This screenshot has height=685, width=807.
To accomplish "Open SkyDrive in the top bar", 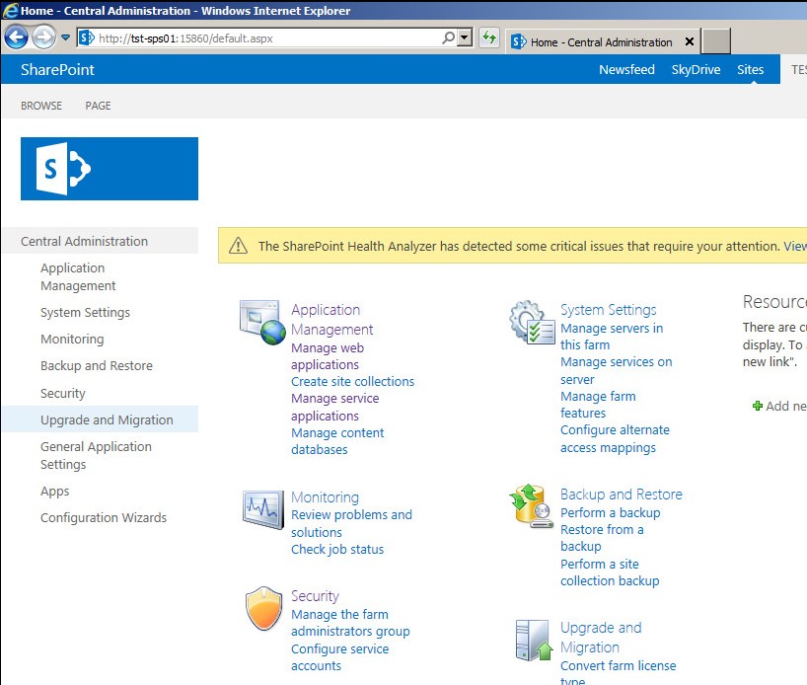I will [696, 69].
